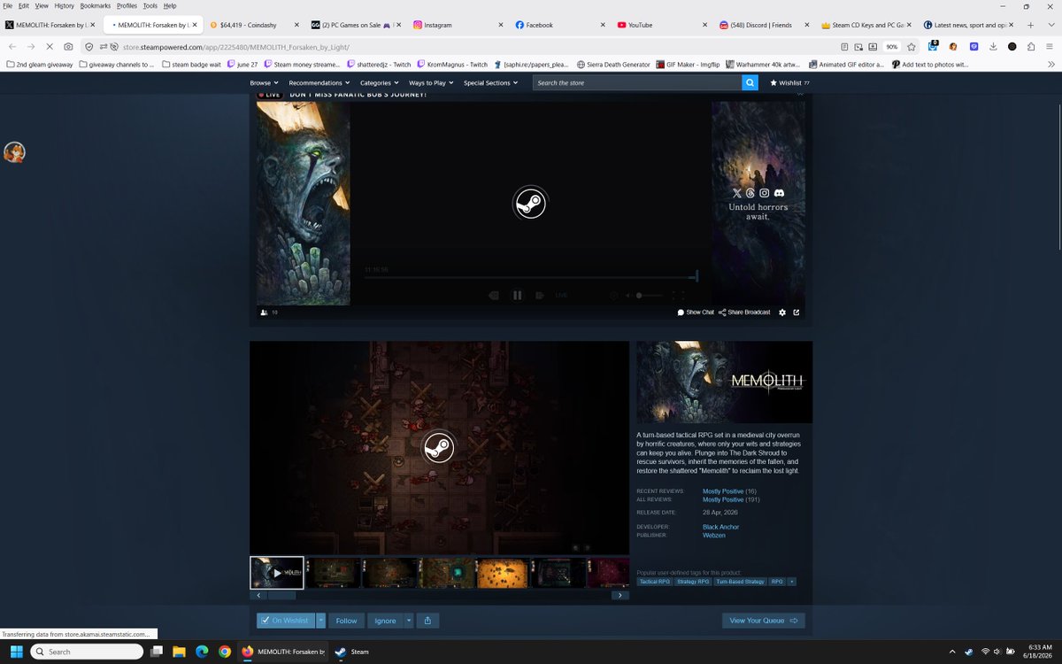Click in the Search the store field
Image resolution: width=1062 pixels, height=664 pixels.
pyautogui.click(x=637, y=82)
